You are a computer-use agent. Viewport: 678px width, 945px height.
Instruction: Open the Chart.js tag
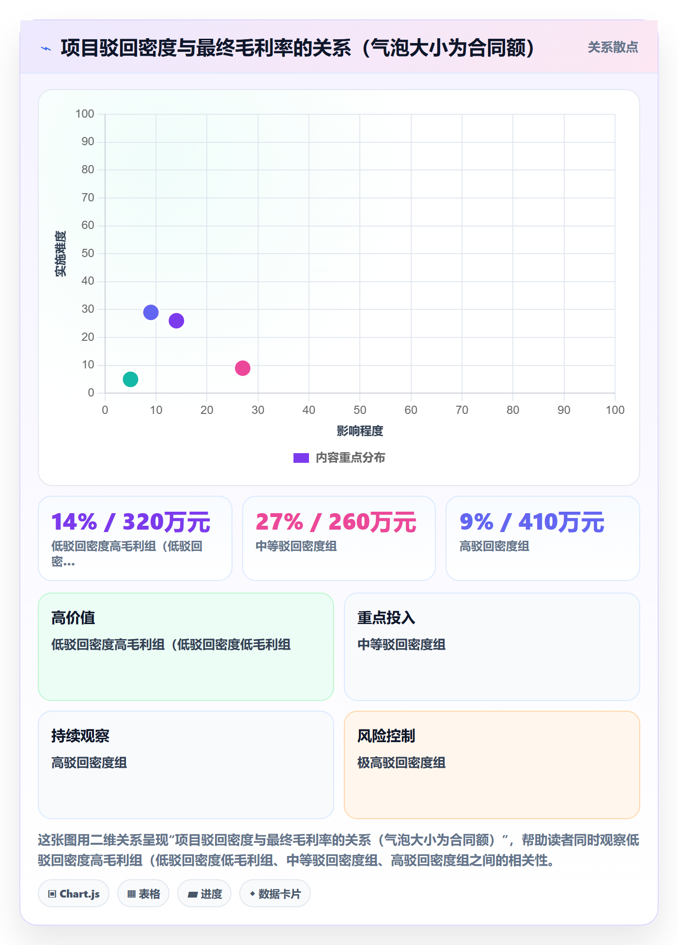coord(74,894)
